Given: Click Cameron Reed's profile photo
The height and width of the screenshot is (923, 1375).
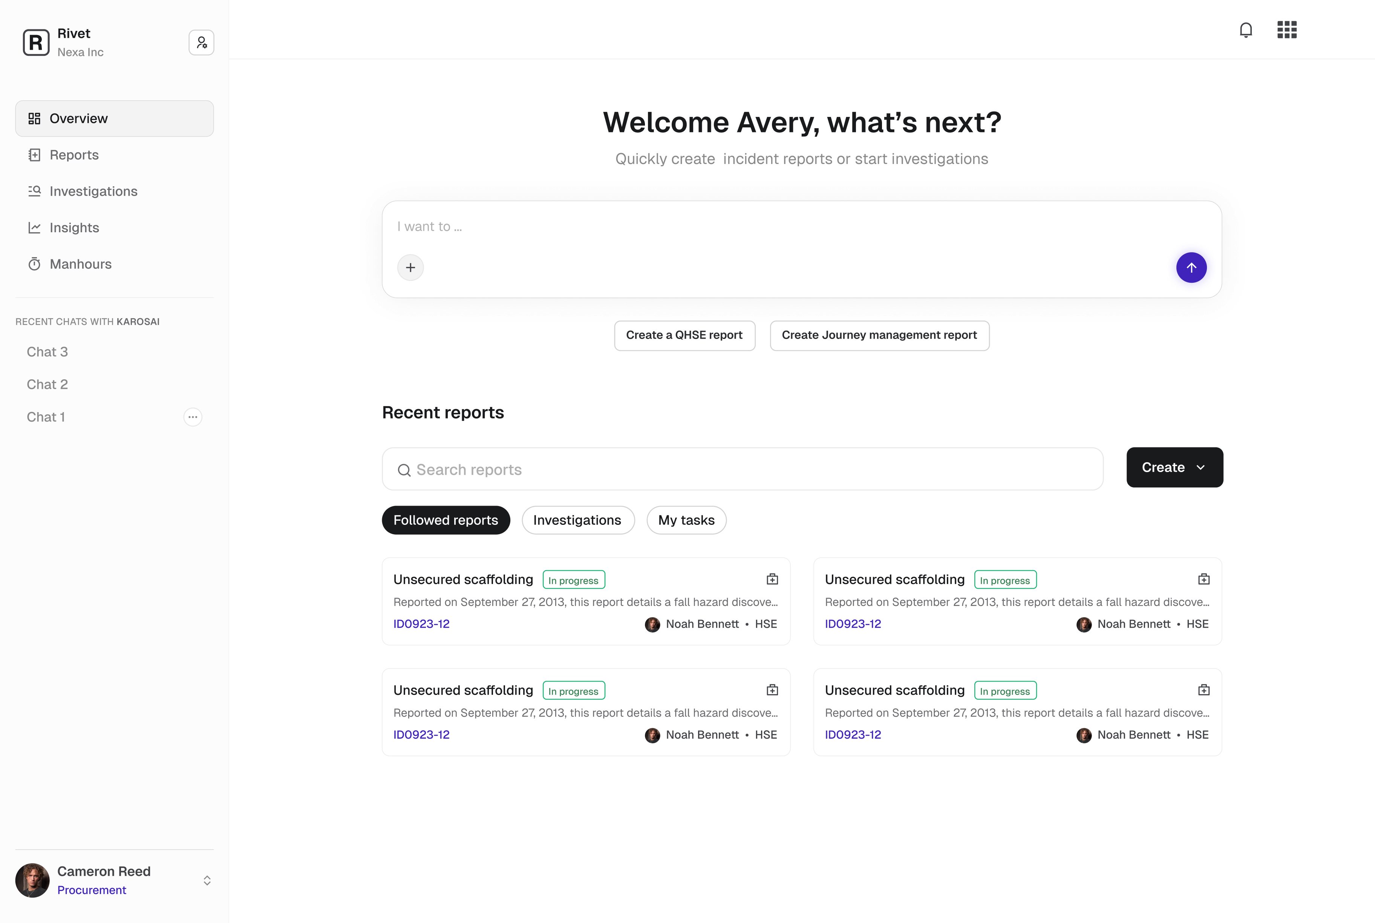Looking at the screenshot, I should click(x=32, y=880).
